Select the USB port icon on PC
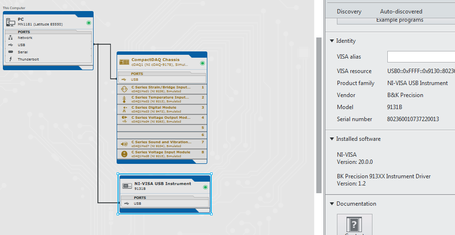Viewport: 455px width, 235px height. (11, 45)
